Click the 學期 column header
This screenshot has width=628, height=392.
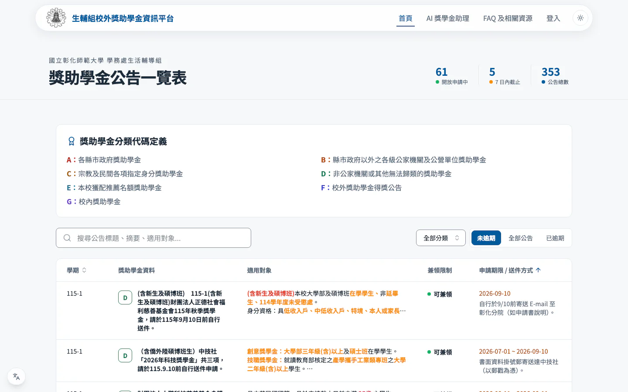(77, 270)
